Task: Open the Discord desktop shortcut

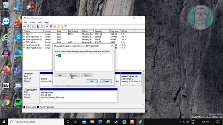Action: tap(18, 87)
